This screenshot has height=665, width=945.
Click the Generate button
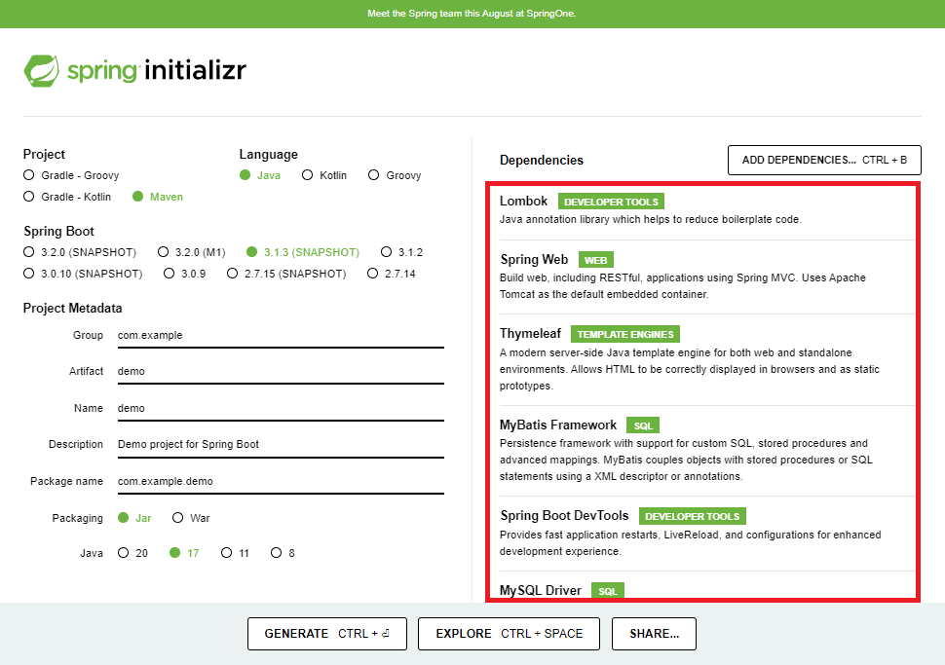coord(327,634)
